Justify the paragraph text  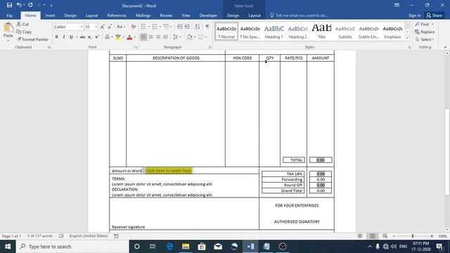pyautogui.click(x=165, y=37)
